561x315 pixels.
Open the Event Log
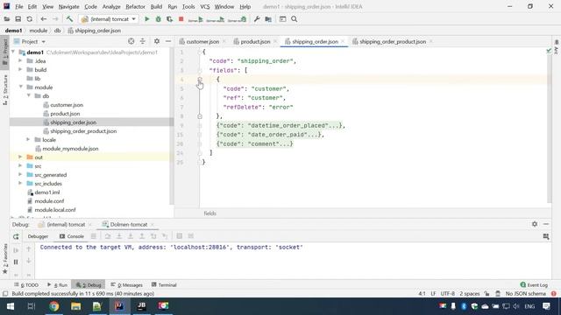coord(534,285)
